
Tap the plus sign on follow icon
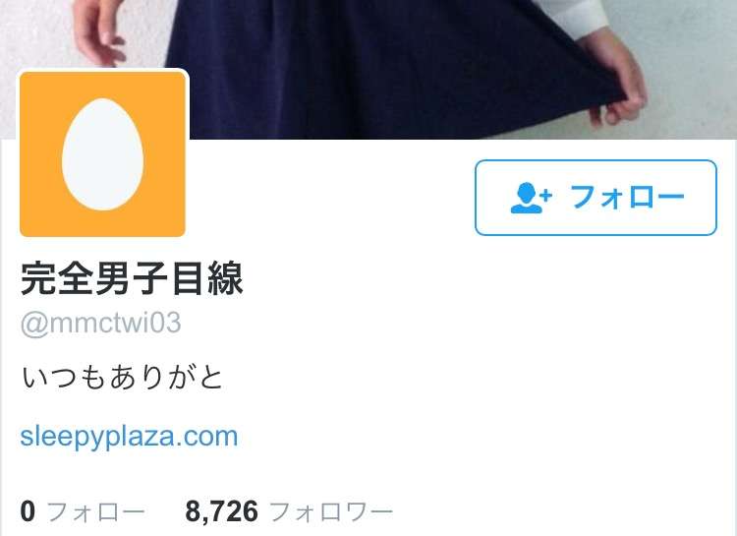click(546, 195)
